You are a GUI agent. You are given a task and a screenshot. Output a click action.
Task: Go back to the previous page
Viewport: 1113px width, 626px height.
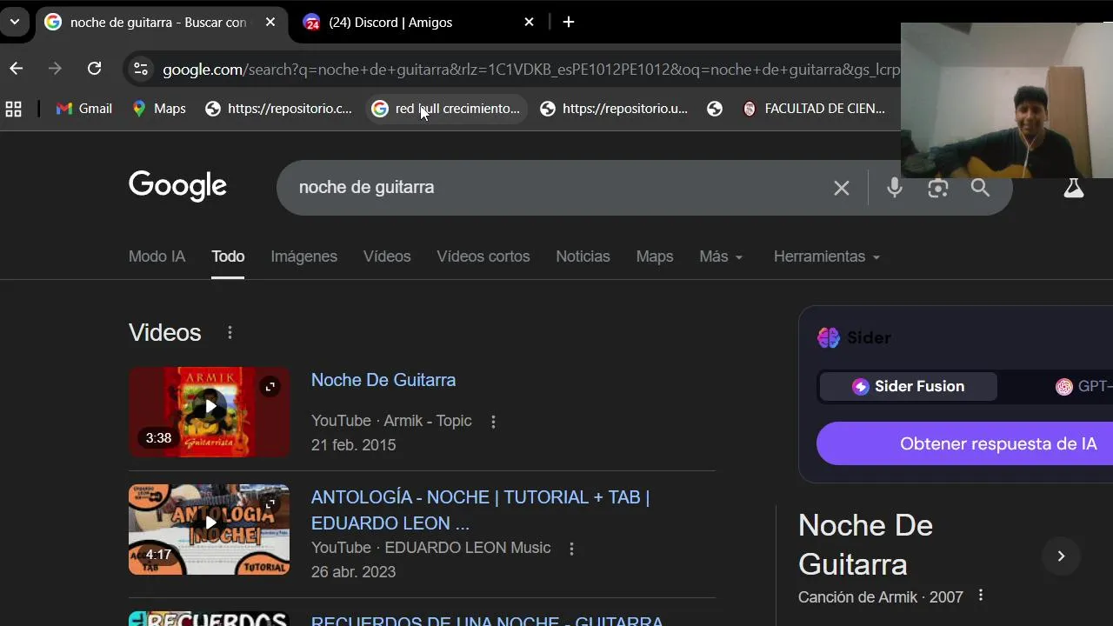point(17,69)
